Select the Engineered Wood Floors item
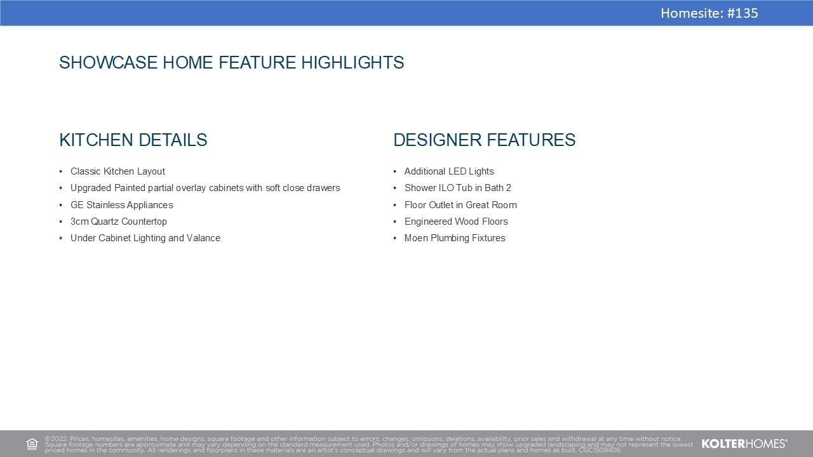Image resolution: width=813 pixels, height=457 pixels. point(455,222)
